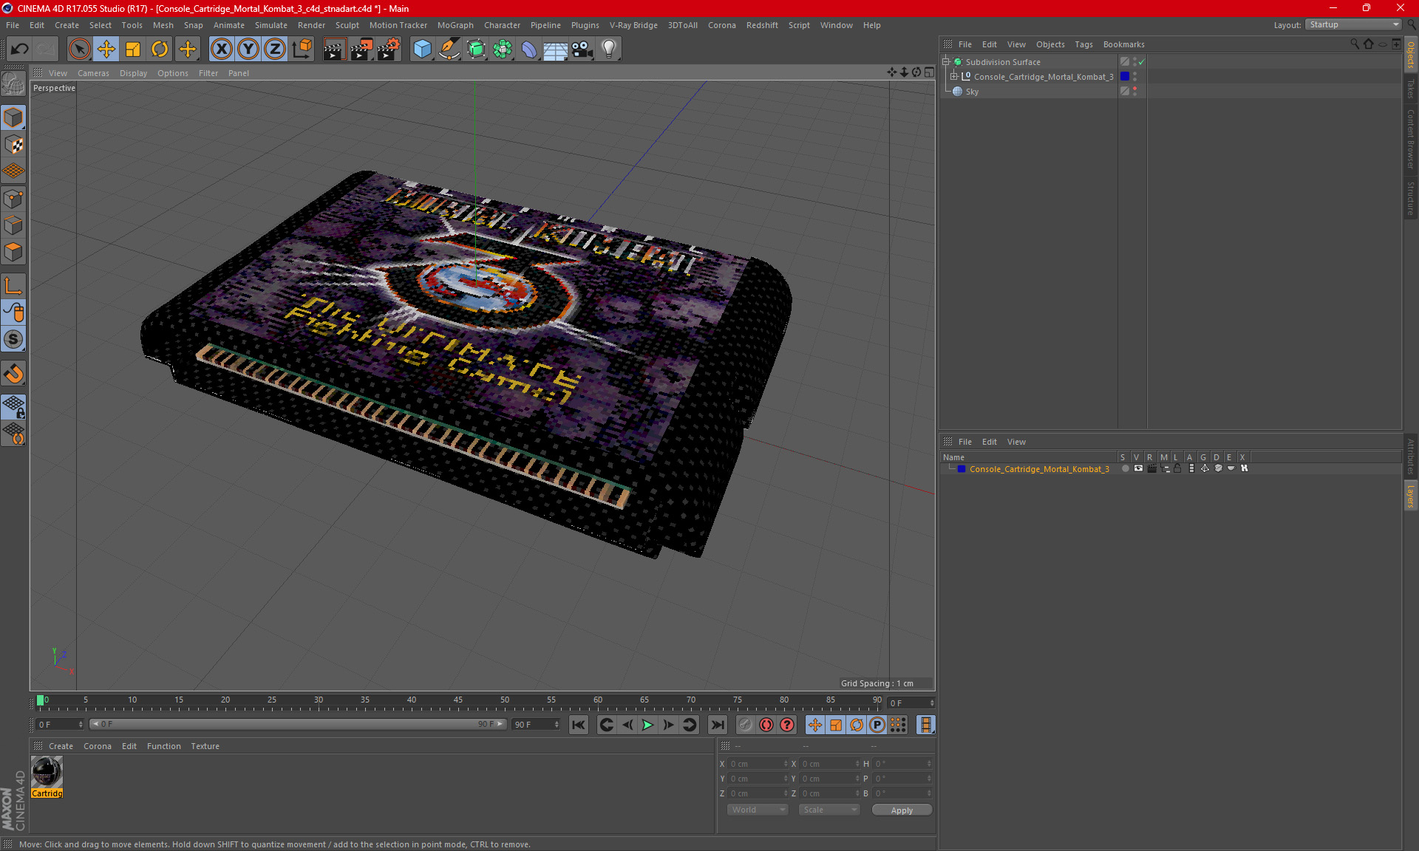Open the Layout dropdown Startup
1419x851 pixels.
tap(1353, 24)
